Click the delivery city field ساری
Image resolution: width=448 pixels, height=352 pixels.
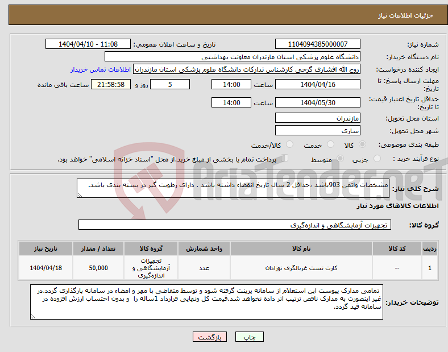coord(318,130)
